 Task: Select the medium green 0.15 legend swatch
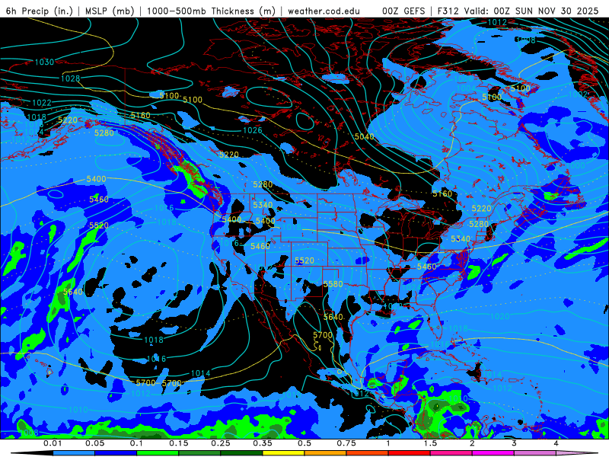click(199, 453)
